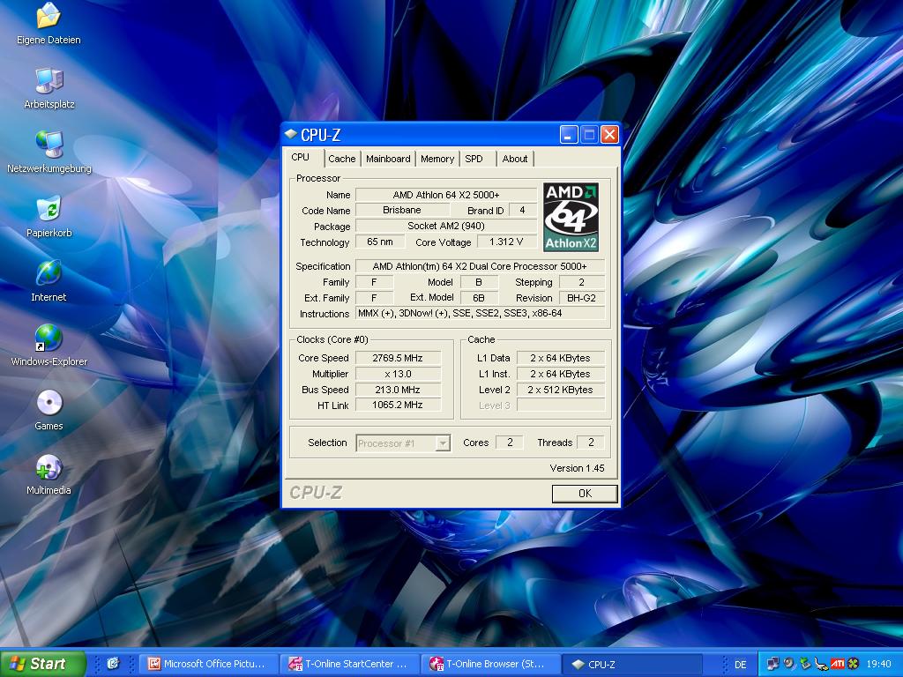Switch to T-Online StartCenter taskbar button

[350, 664]
